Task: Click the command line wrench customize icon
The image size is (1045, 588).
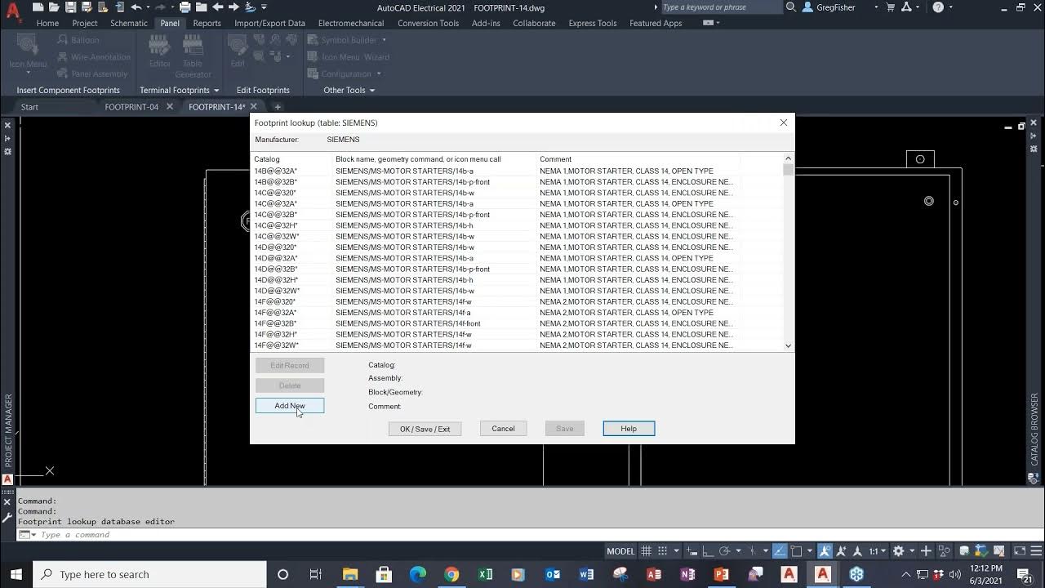Action: 7,516
